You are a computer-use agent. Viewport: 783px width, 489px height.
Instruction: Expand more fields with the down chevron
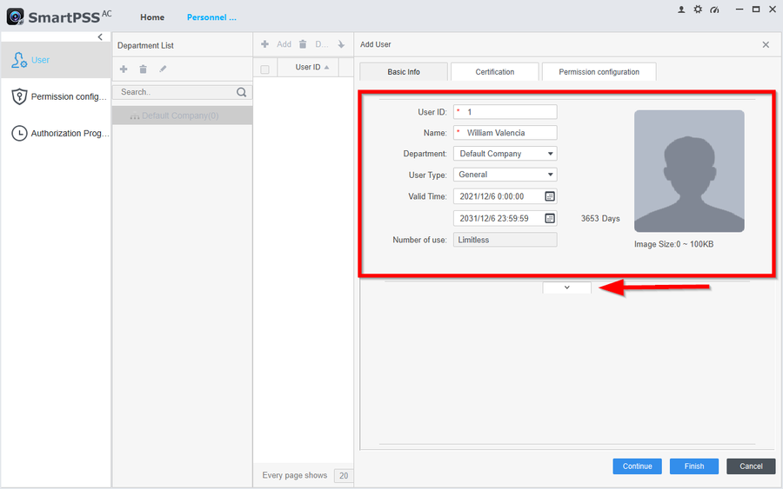click(566, 287)
